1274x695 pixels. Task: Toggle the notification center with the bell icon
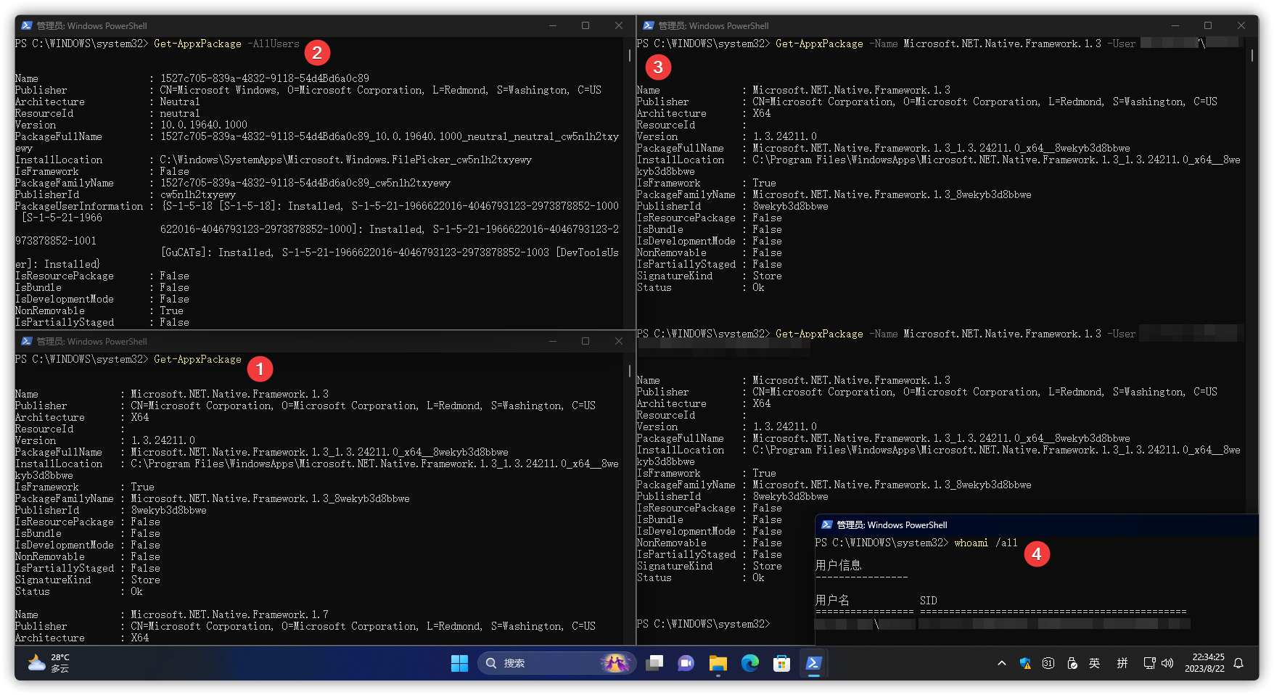1238,663
